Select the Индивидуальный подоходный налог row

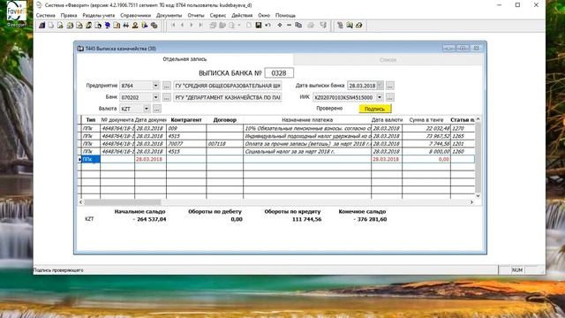click(x=276, y=136)
